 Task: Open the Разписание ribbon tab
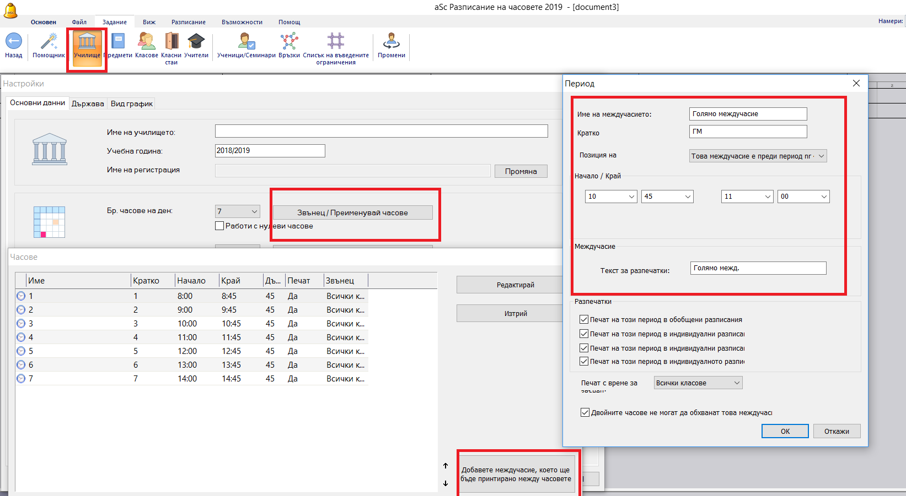[x=188, y=22]
